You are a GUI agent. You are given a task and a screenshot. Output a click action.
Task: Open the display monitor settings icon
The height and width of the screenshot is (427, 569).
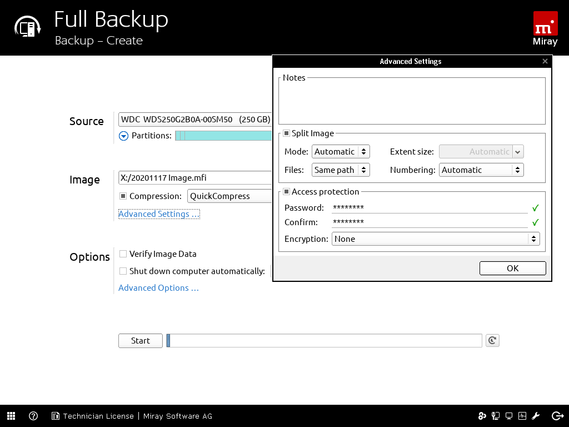[508, 416]
